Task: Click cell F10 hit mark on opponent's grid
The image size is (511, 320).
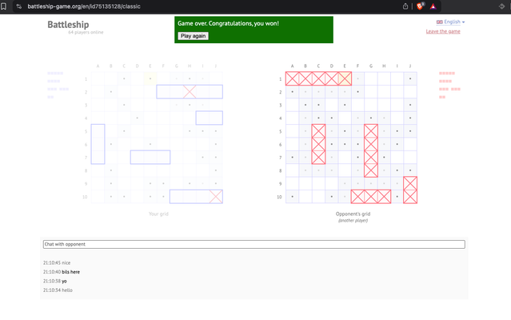Action: point(357,197)
